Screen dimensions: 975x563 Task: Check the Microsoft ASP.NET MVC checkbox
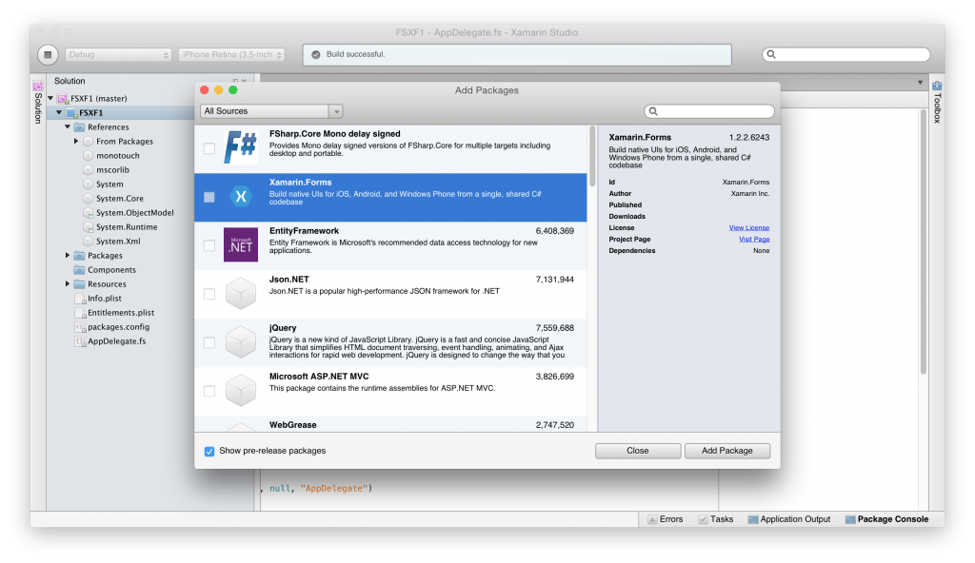(x=209, y=391)
